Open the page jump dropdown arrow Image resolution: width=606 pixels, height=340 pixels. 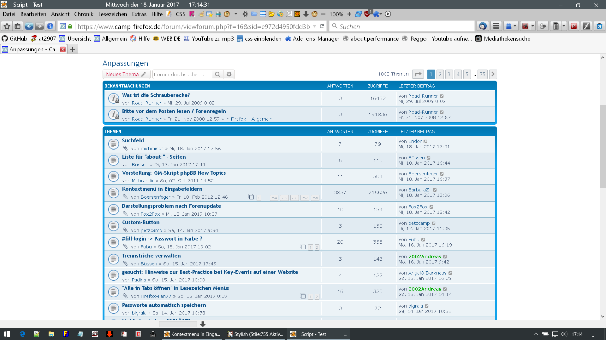tap(418, 74)
